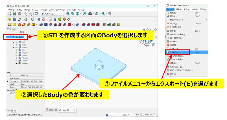This screenshot has height=120, width=227.
Task: Open the Sketch menu
Action: (52, 10)
